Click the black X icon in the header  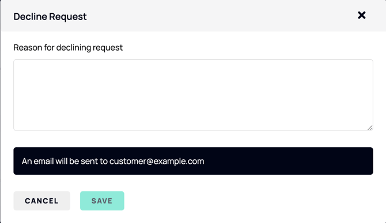tap(362, 15)
